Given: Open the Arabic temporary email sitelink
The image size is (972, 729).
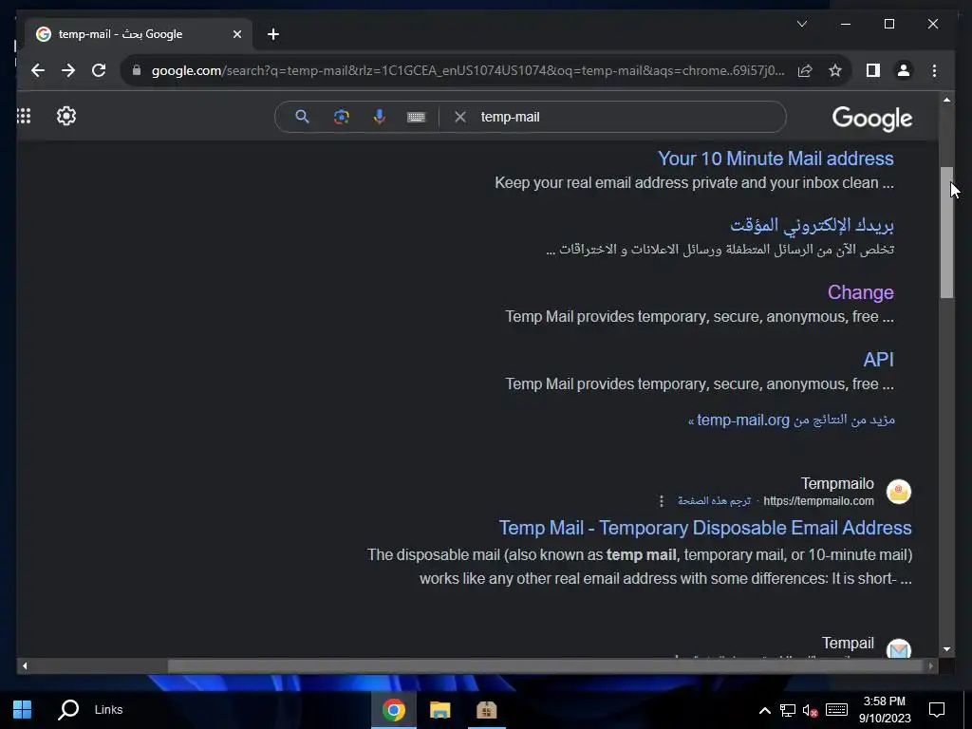Looking at the screenshot, I should 812,225.
